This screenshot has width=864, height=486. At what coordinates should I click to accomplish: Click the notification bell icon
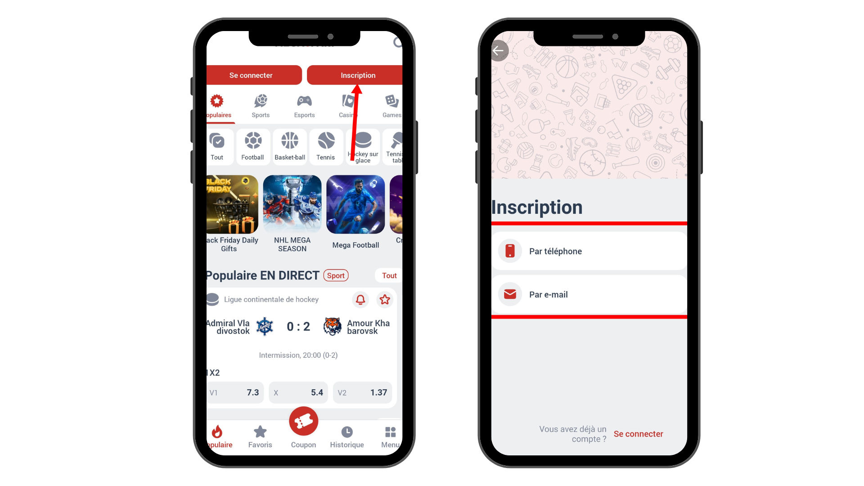[360, 299]
